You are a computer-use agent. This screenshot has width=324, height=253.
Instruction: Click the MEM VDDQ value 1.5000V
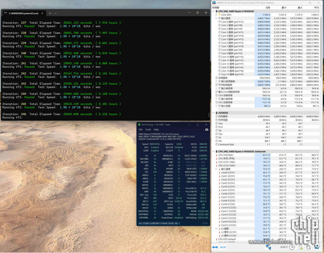click(x=203, y=172)
